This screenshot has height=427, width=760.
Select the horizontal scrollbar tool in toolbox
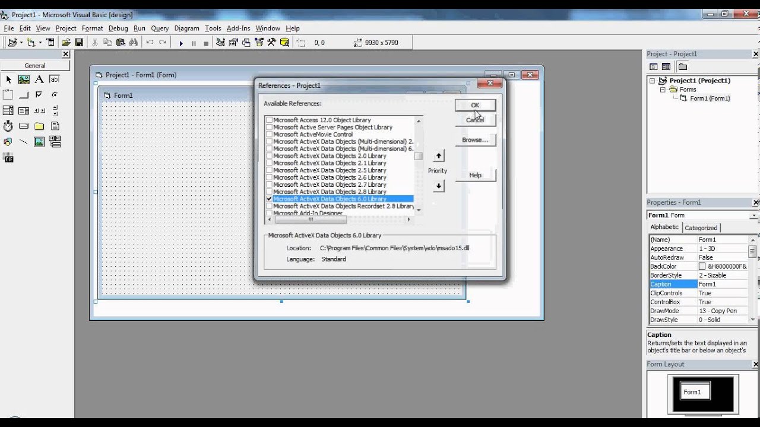coord(39,110)
